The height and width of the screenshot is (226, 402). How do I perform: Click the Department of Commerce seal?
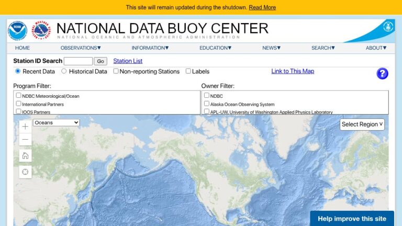coord(388,27)
